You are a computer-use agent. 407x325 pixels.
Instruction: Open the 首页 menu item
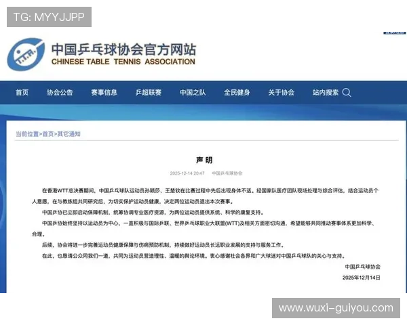click(x=22, y=93)
